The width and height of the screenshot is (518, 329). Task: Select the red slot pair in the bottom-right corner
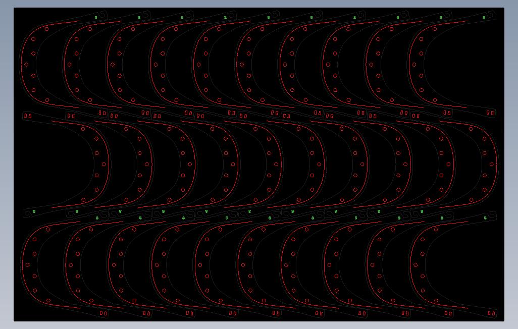click(492, 313)
